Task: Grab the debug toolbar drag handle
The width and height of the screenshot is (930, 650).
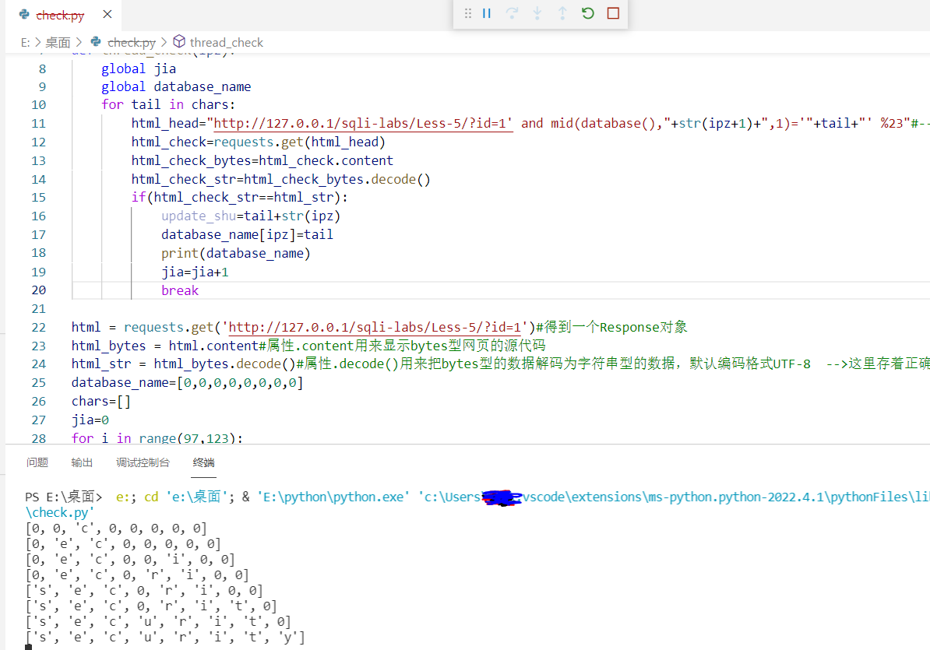Action: (x=468, y=13)
